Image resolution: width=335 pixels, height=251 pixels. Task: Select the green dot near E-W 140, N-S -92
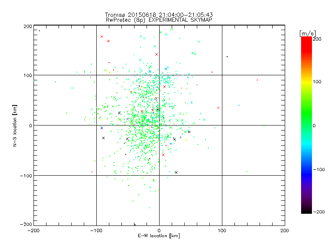click(x=247, y=172)
